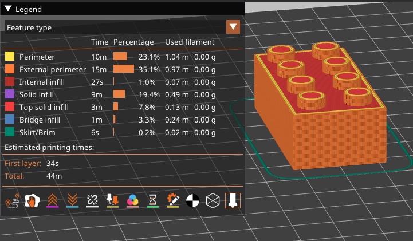Toggle the custom G-code gear-pencil icon
The width and height of the screenshot is (413, 241).
pyautogui.click(x=173, y=201)
